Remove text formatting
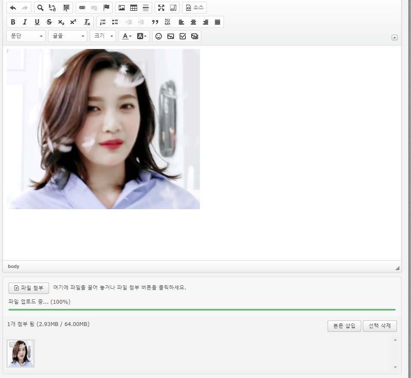The width and height of the screenshot is (411, 378). 87,22
